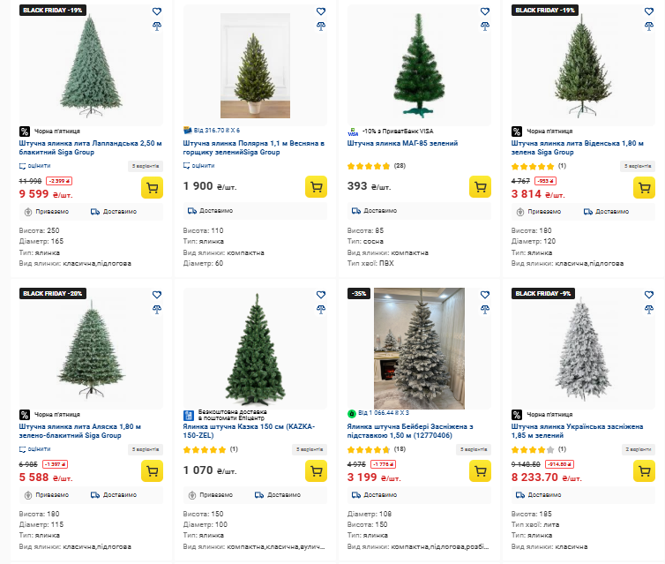Toggle wishlist heart on Українська засніжена tree
Viewport: 665px width, 564px height.
[x=650, y=295]
